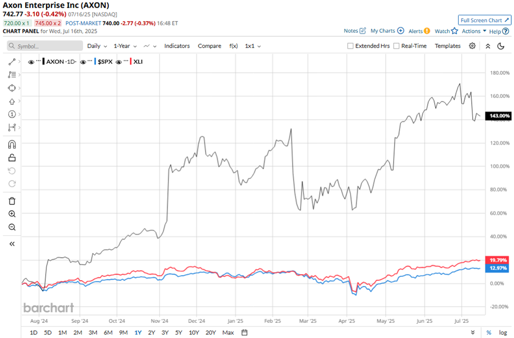Expand the bottom panel double chevron
The width and height of the screenshot is (514, 338).
(472, 333)
